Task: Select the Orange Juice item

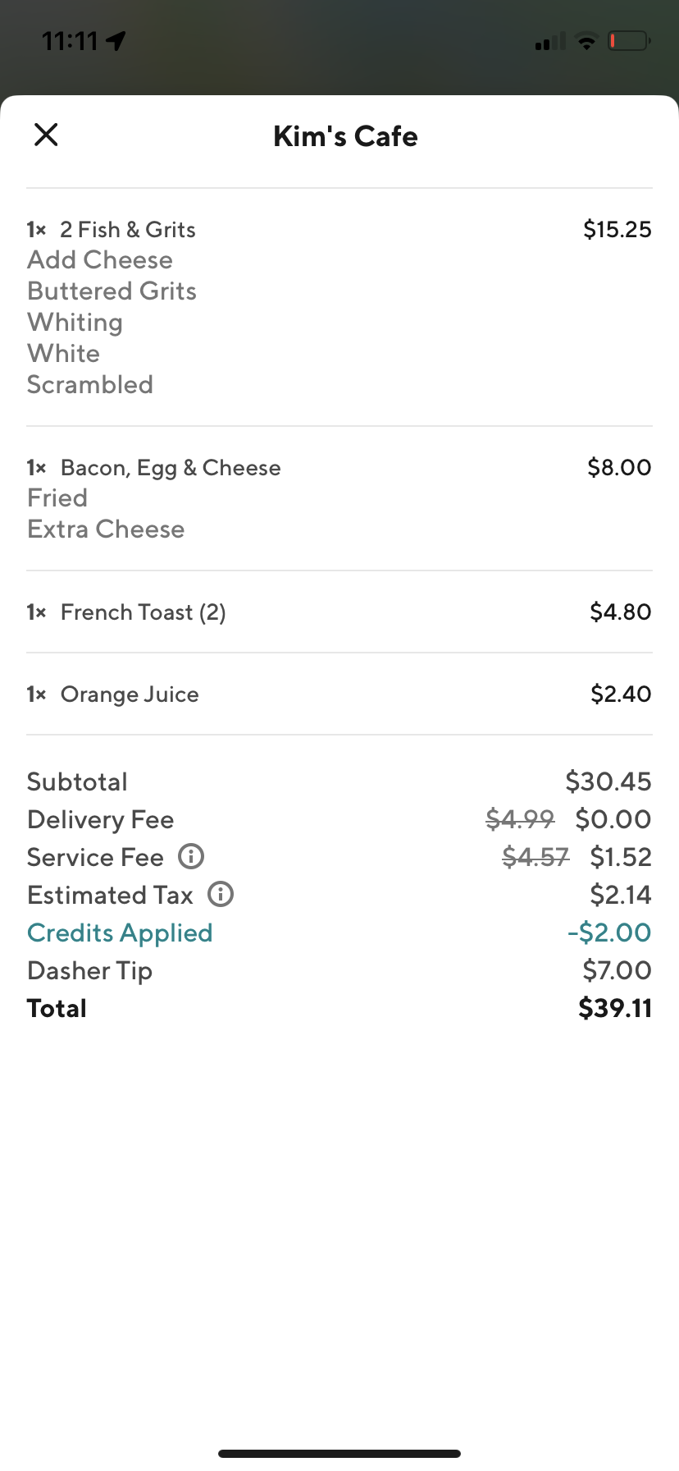Action: 130,694
